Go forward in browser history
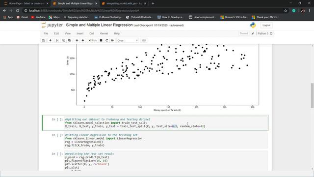This screenshot has height=177, width=314. tap(11, 11)
